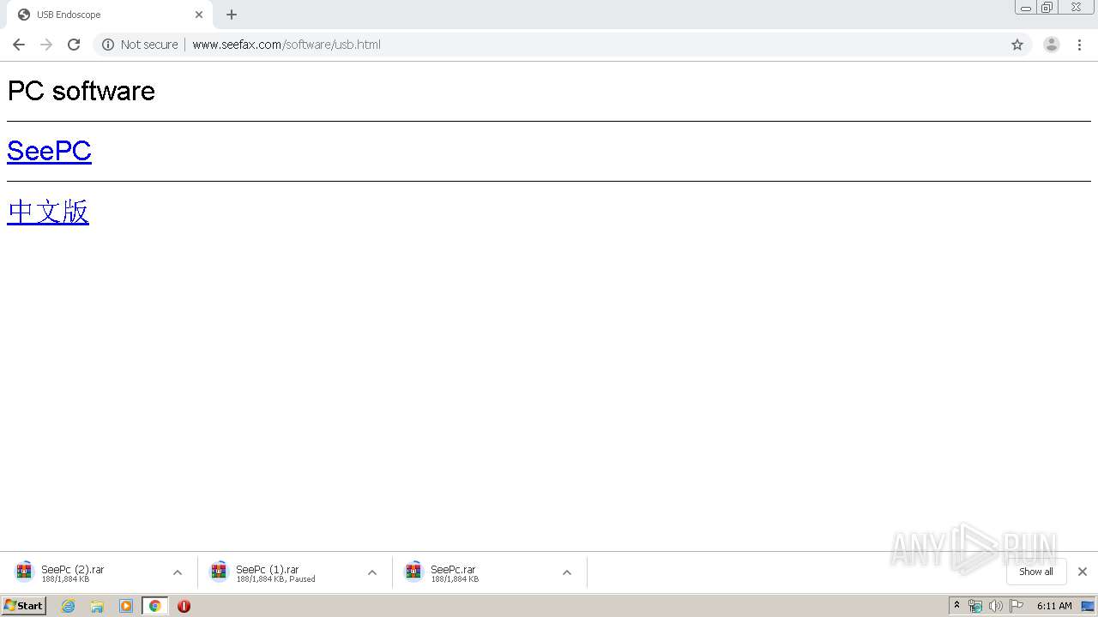Expand options for SeePc (1).rar download
Viewport: 1098px width, 617px height.
pos(372,572)
